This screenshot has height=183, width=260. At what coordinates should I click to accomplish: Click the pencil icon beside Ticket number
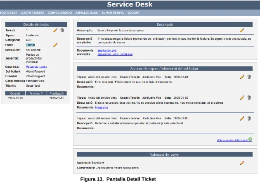pyautogui.click(x=55, y=30)
